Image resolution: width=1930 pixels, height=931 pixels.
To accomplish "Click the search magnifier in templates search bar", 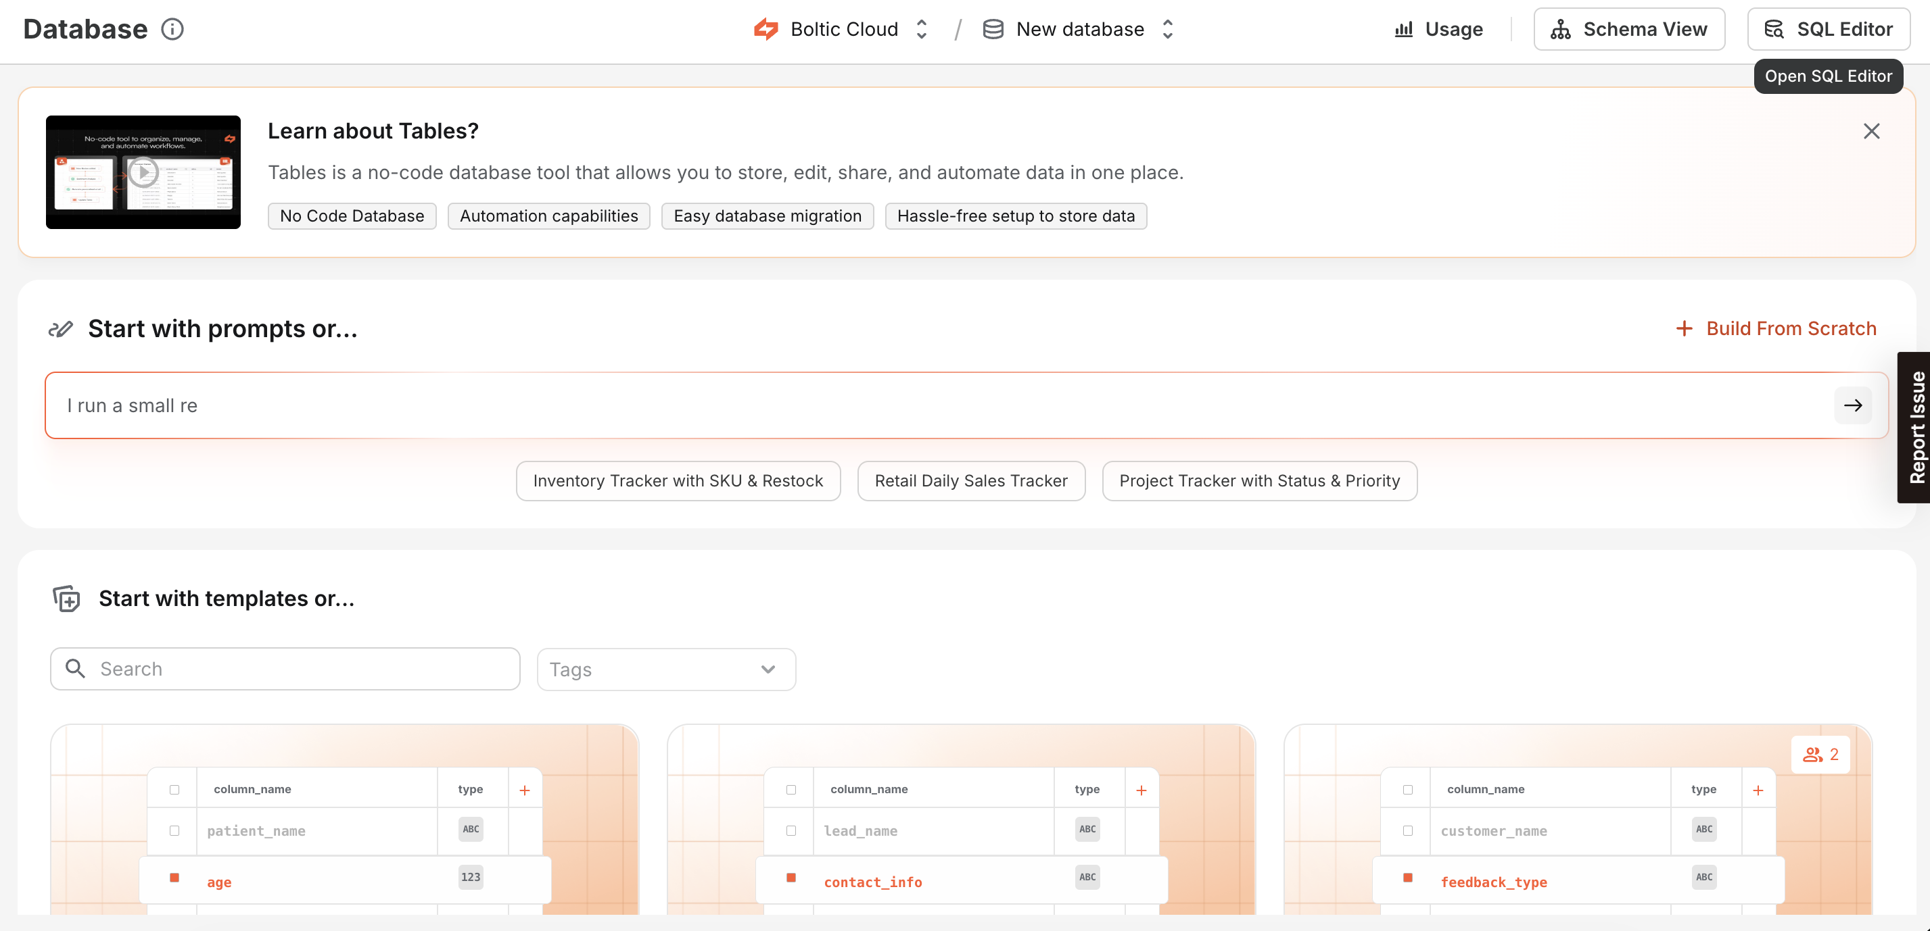I will coord(76,668).
